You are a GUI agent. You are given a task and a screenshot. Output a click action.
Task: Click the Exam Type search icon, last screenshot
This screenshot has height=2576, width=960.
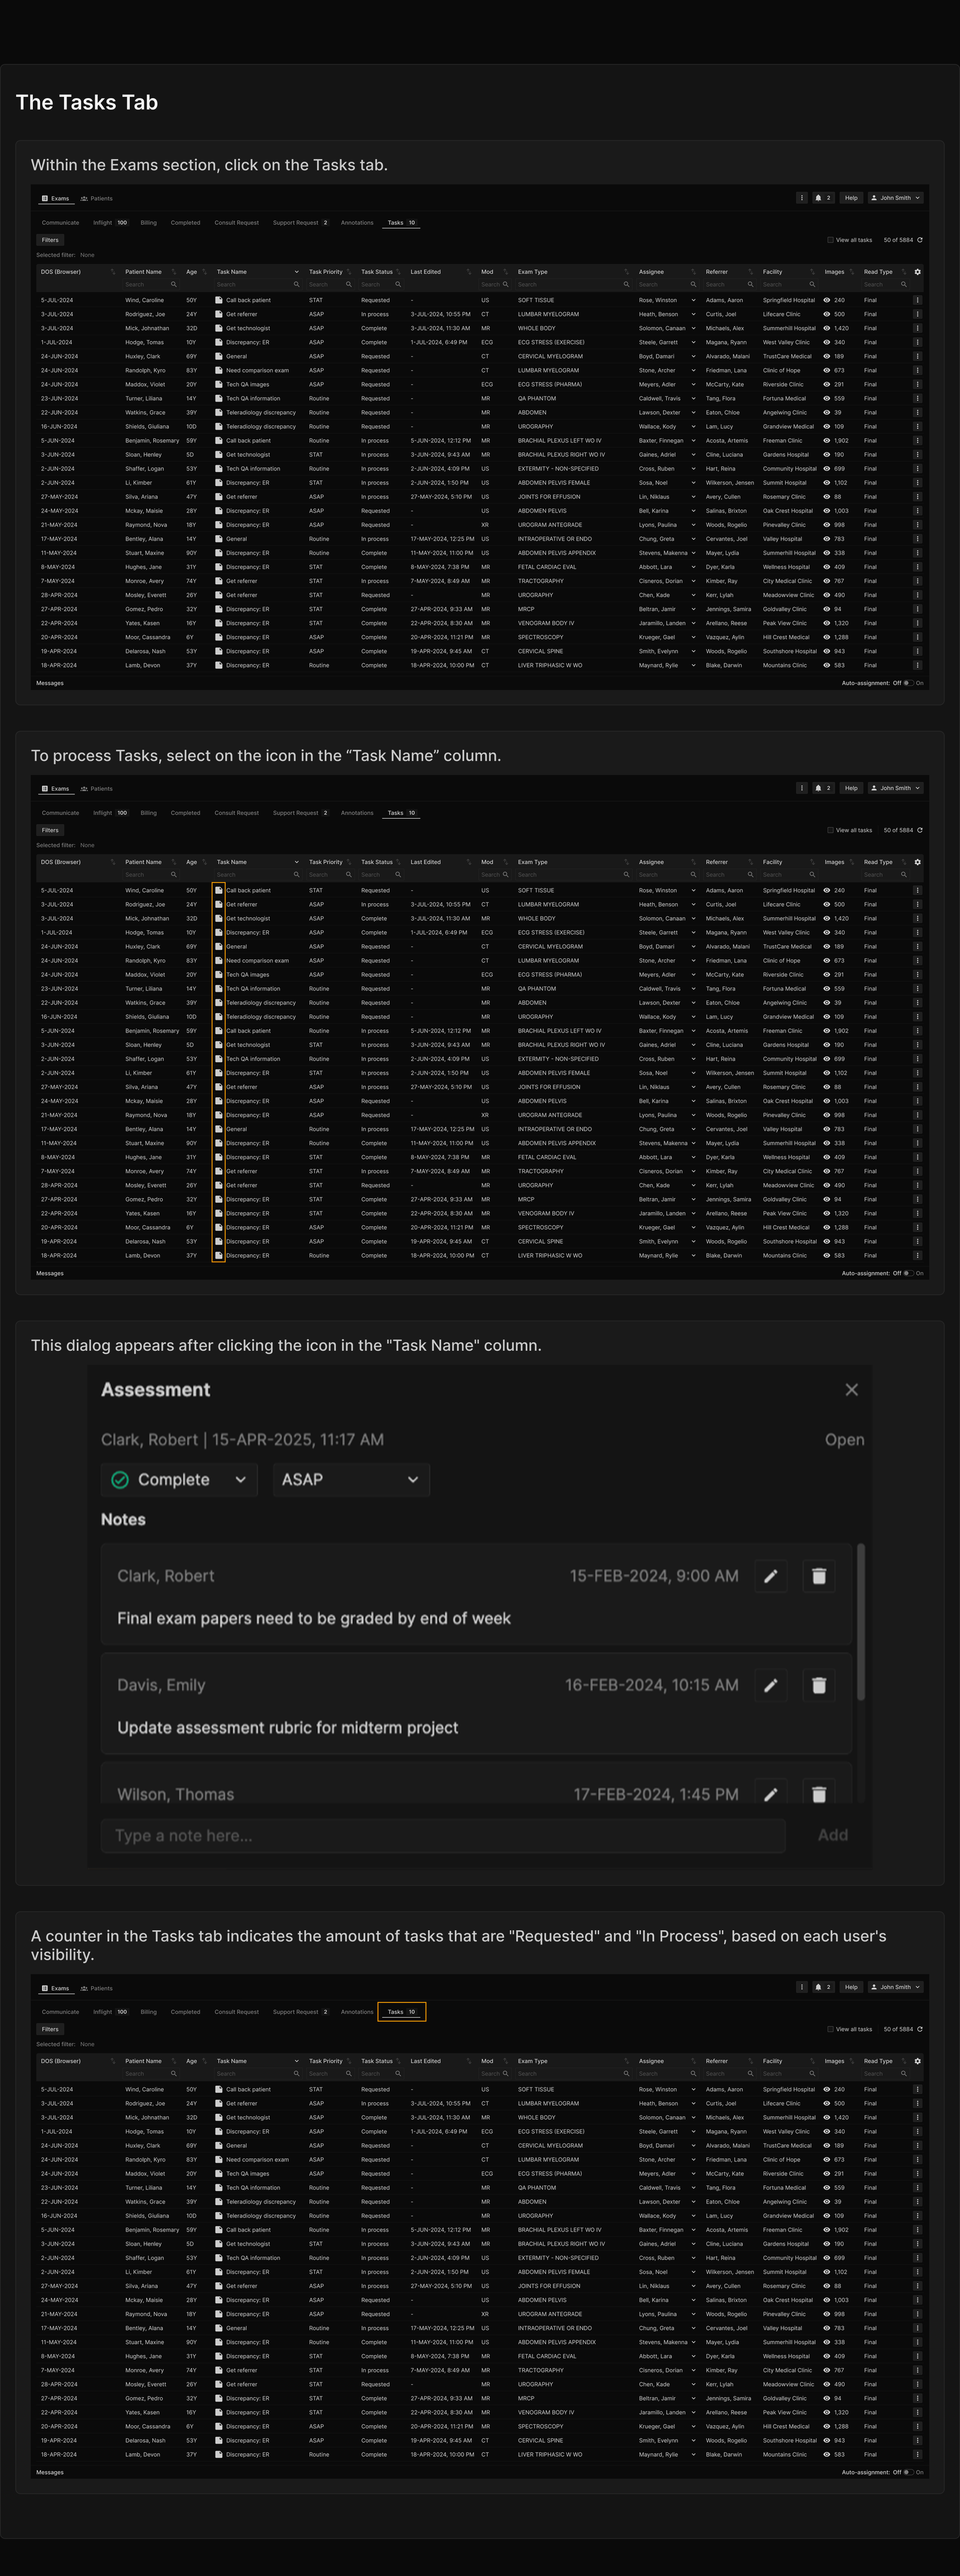point(627,2074)
